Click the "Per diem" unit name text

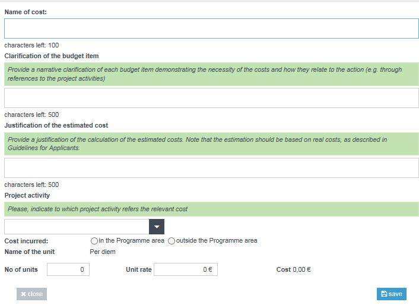click(x=103, y=252)
